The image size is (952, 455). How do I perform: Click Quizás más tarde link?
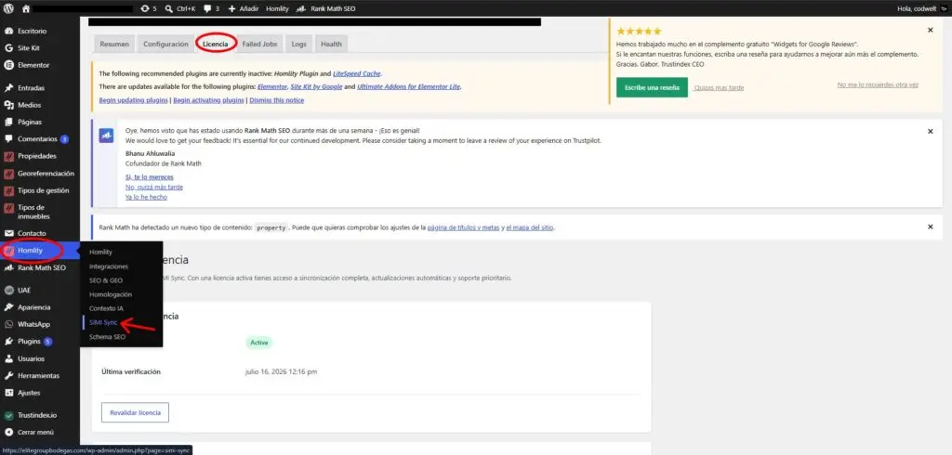click(x=719, y=87)
